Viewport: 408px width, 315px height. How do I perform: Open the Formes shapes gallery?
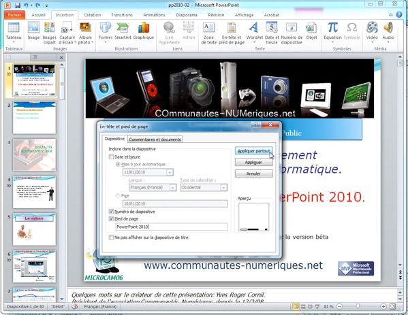106,33
